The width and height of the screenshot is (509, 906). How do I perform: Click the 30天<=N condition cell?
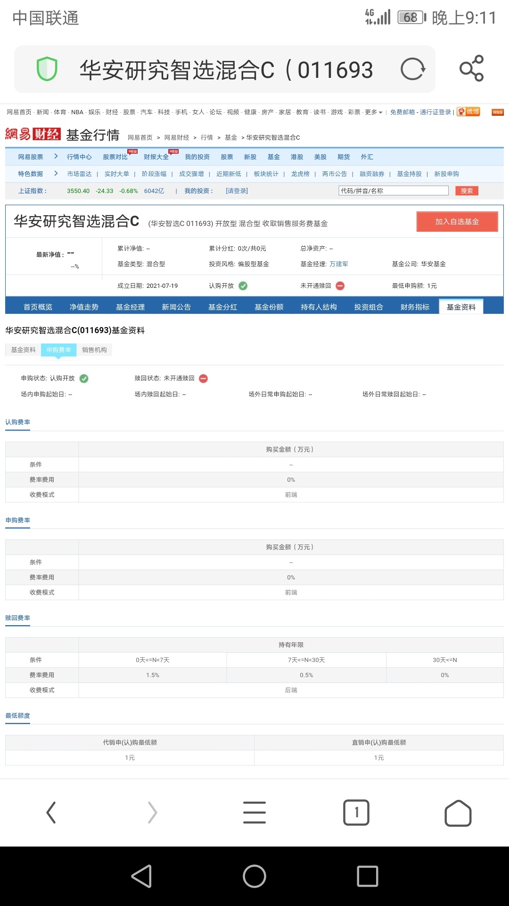click(445, 660)
